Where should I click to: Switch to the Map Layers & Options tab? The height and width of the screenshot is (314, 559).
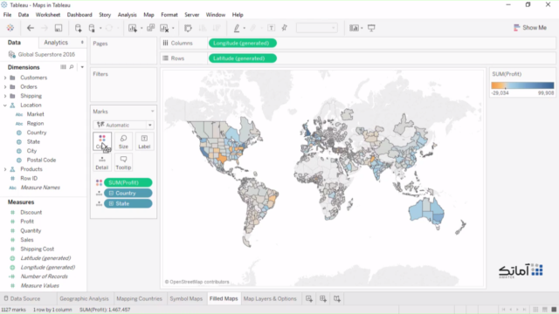tap(270, 298)
